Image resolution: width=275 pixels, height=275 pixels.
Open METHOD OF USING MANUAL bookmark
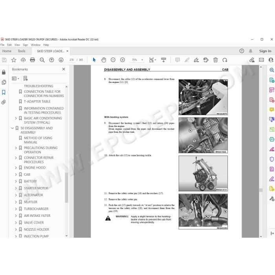pos(38,140)
